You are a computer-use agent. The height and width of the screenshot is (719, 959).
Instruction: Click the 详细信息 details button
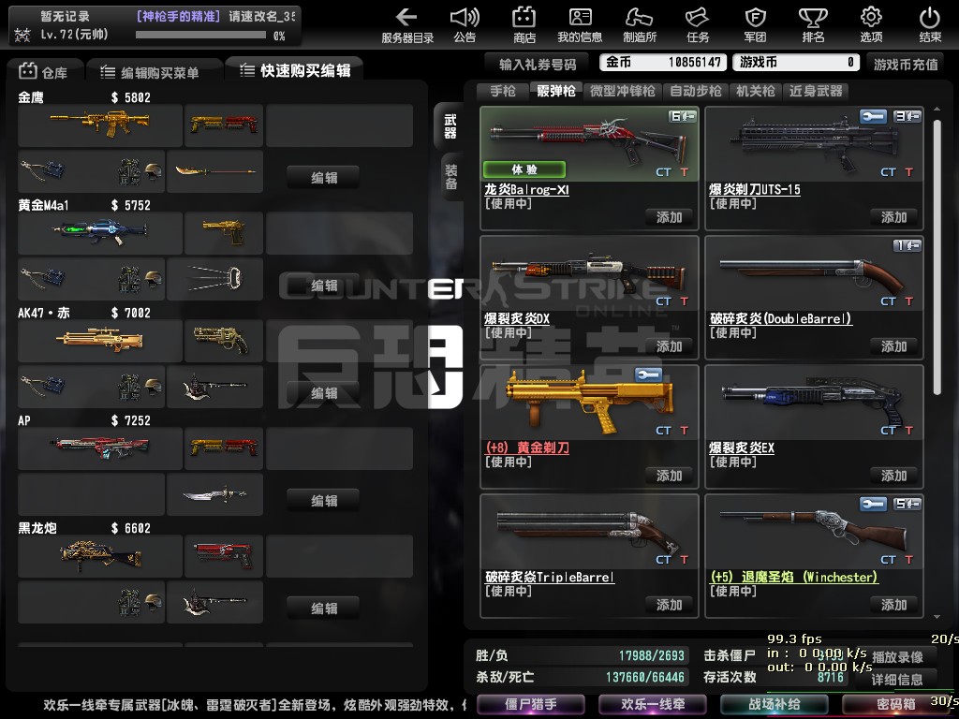897,680
